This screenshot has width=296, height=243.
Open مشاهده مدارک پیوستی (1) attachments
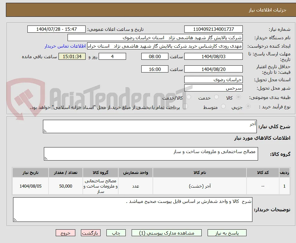[167, 233]
